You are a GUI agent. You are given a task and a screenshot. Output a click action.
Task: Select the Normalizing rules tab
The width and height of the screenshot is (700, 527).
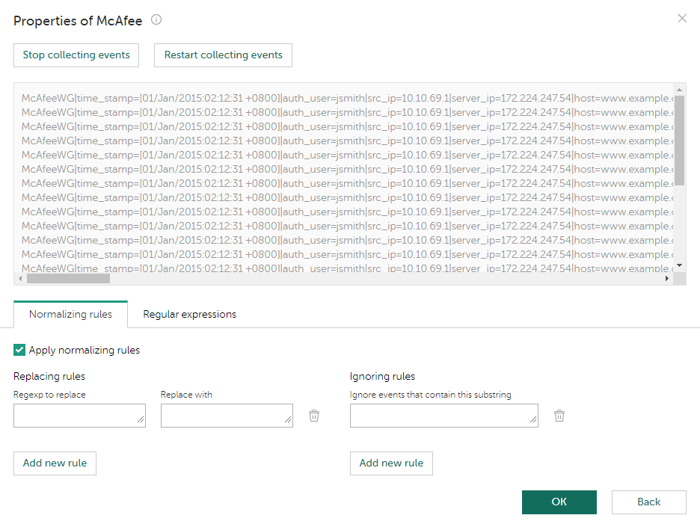(x=70, y=314)
